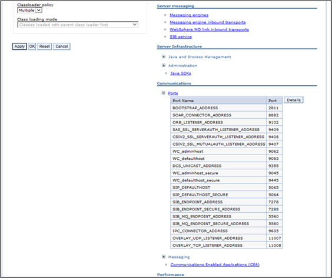Viewport: 332px width, 278px height.
Task: Click port value 9083
Action: pyautogui.click(x=273, y=158)
